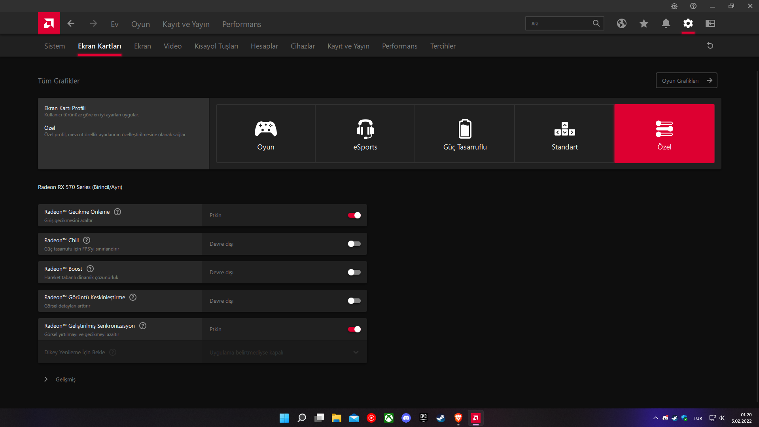Select the Güç Tasarruflu profile

465,133
